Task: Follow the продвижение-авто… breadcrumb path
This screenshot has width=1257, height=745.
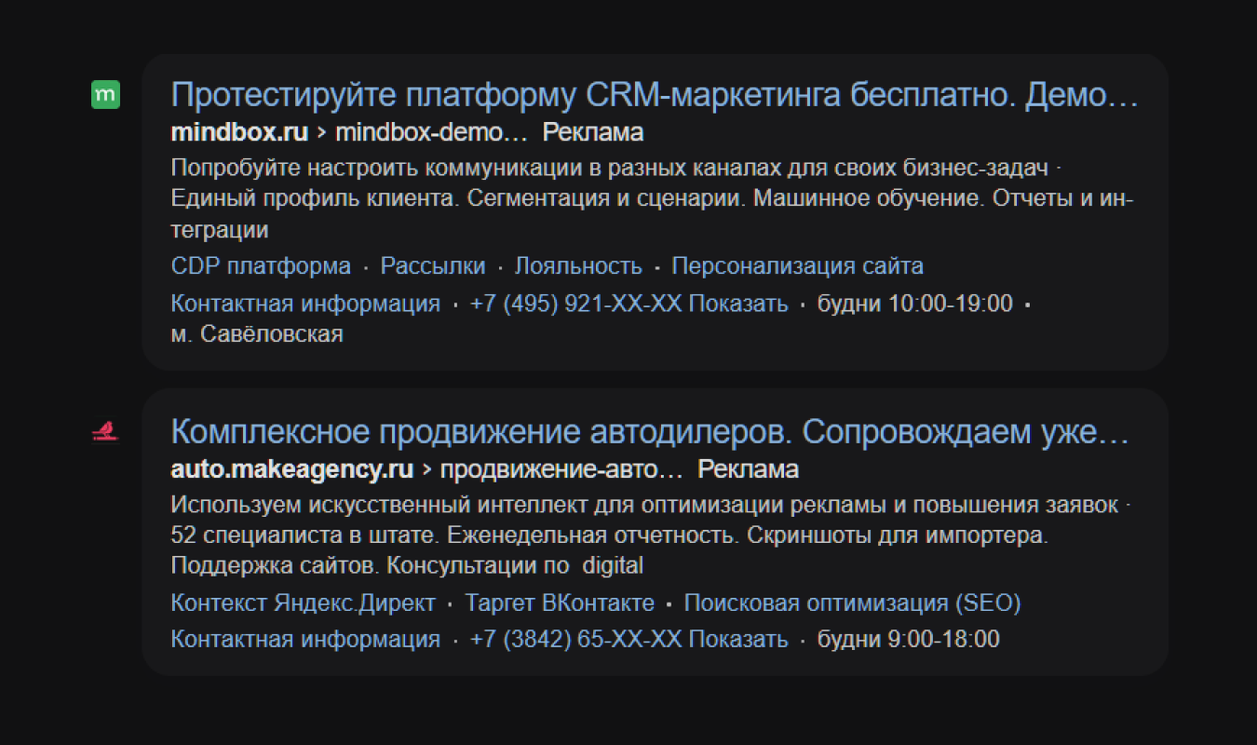Action: point(561,468)
